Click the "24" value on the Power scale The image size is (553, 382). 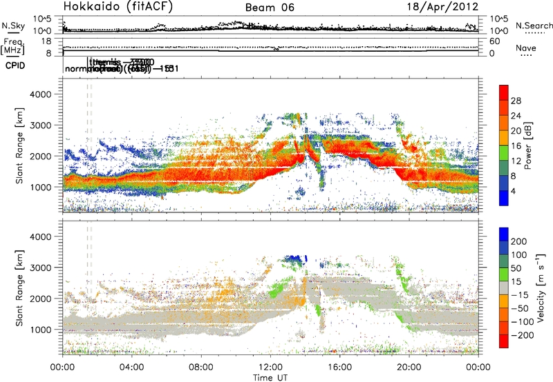pyautogui.click(x=516, y=116)
